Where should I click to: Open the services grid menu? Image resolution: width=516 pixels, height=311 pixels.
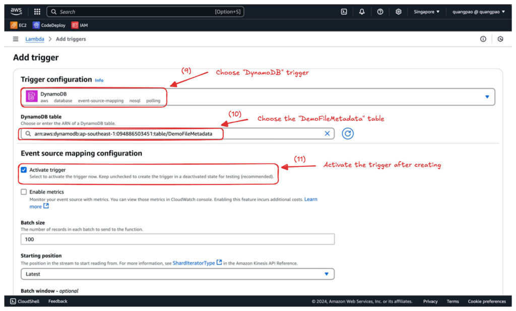point(37,12)
